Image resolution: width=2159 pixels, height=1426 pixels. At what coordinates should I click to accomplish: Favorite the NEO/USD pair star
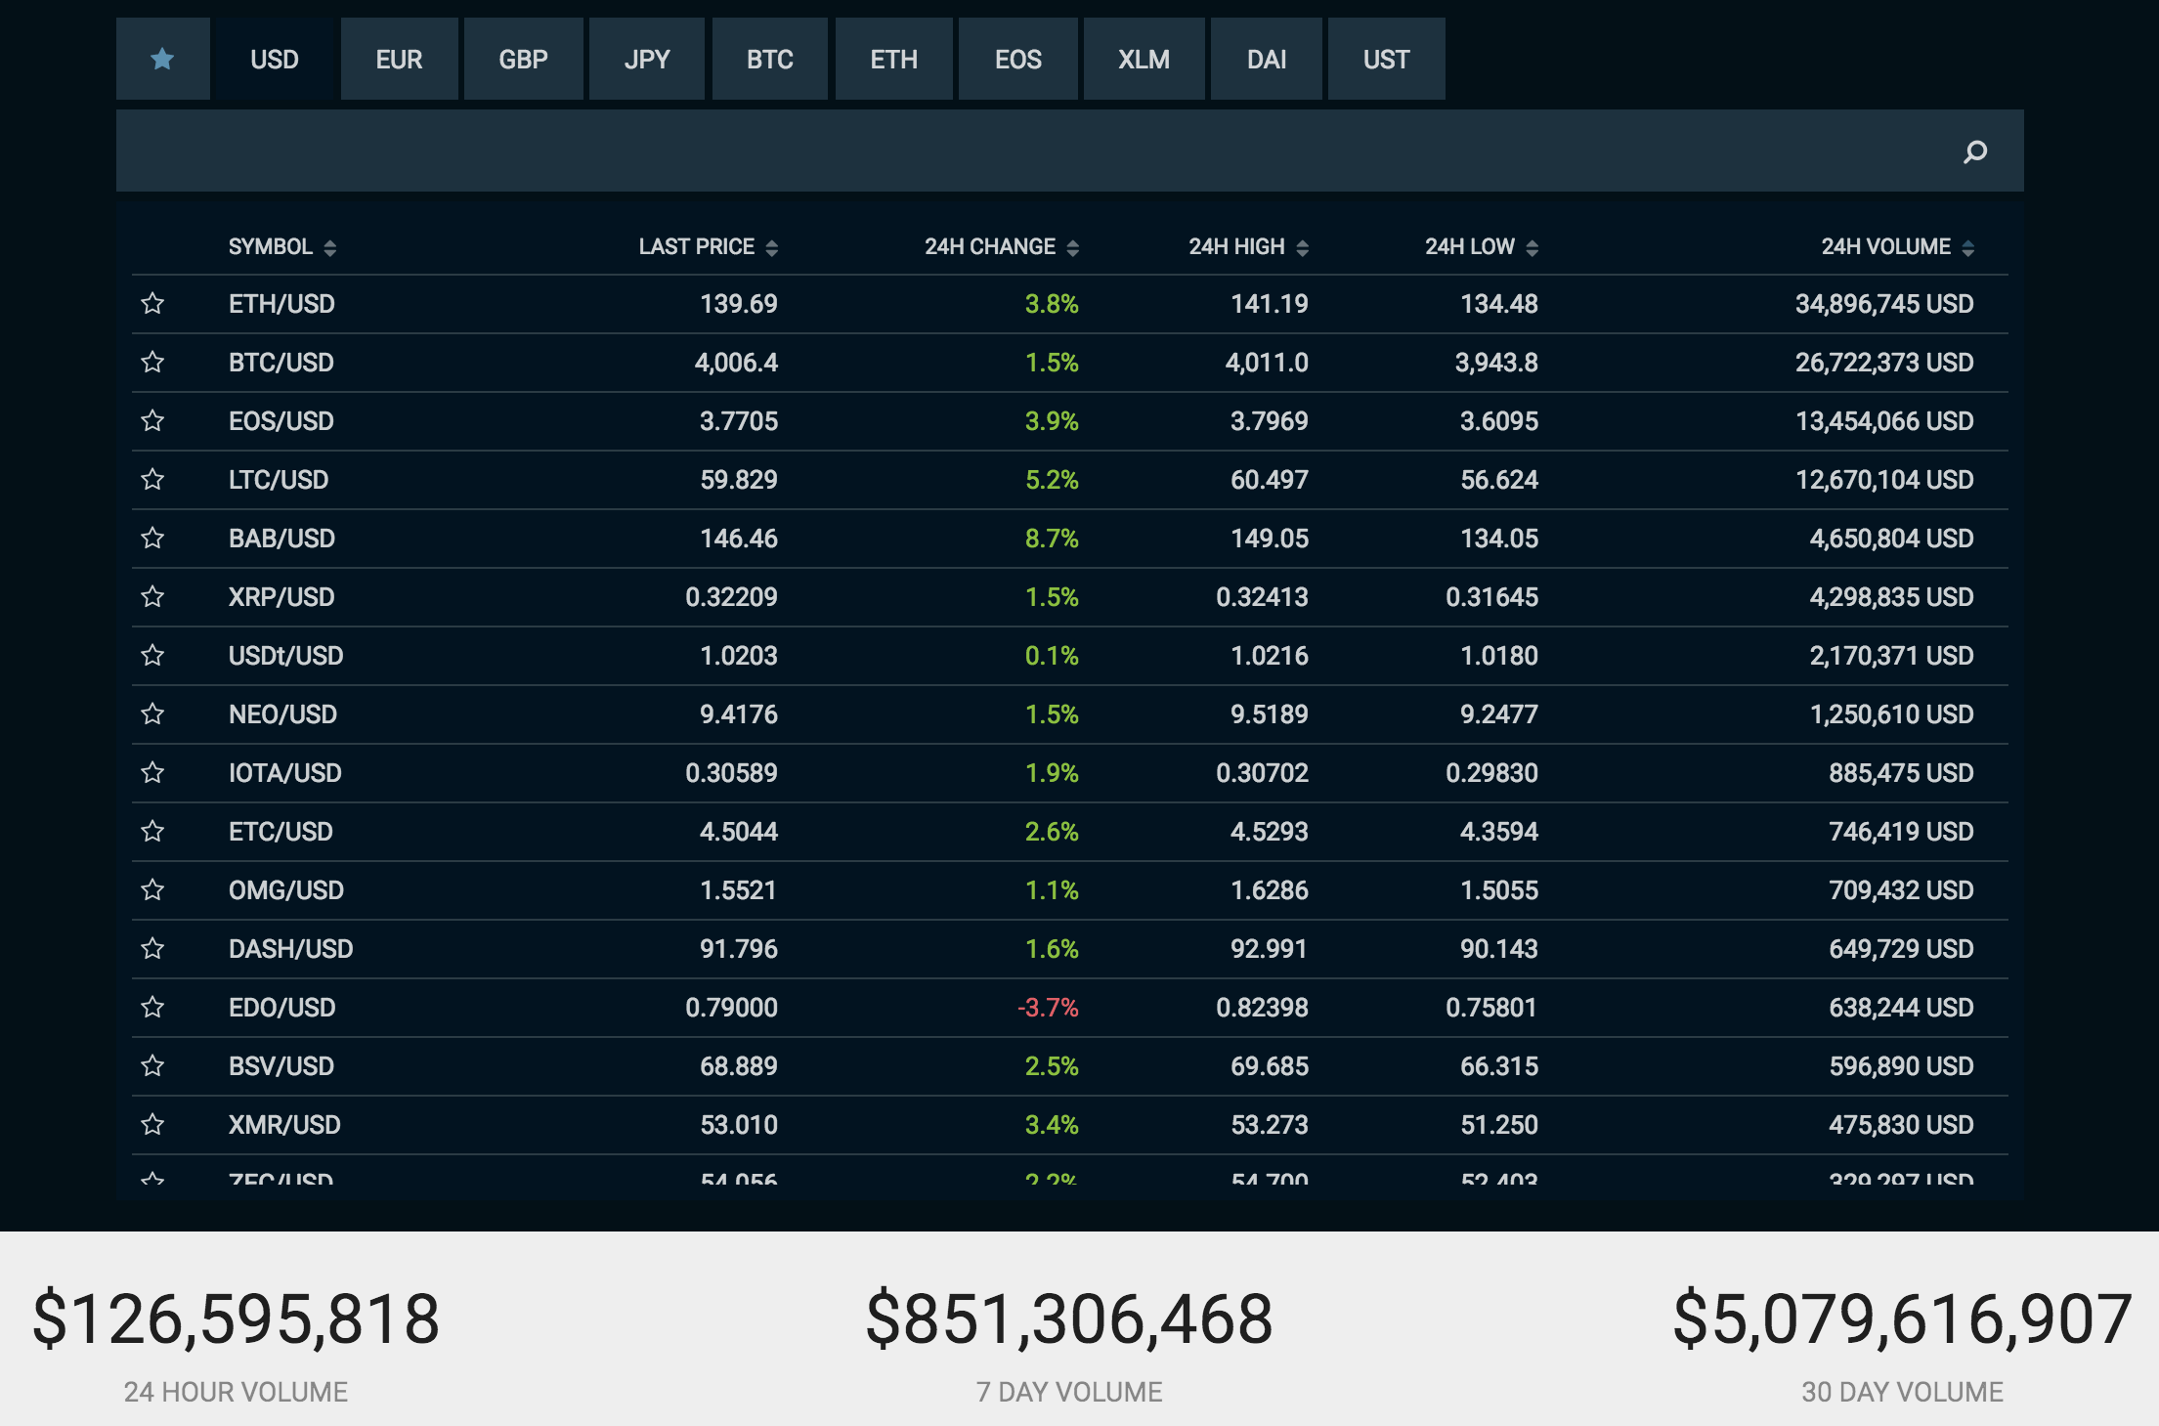tap(152, 714)
